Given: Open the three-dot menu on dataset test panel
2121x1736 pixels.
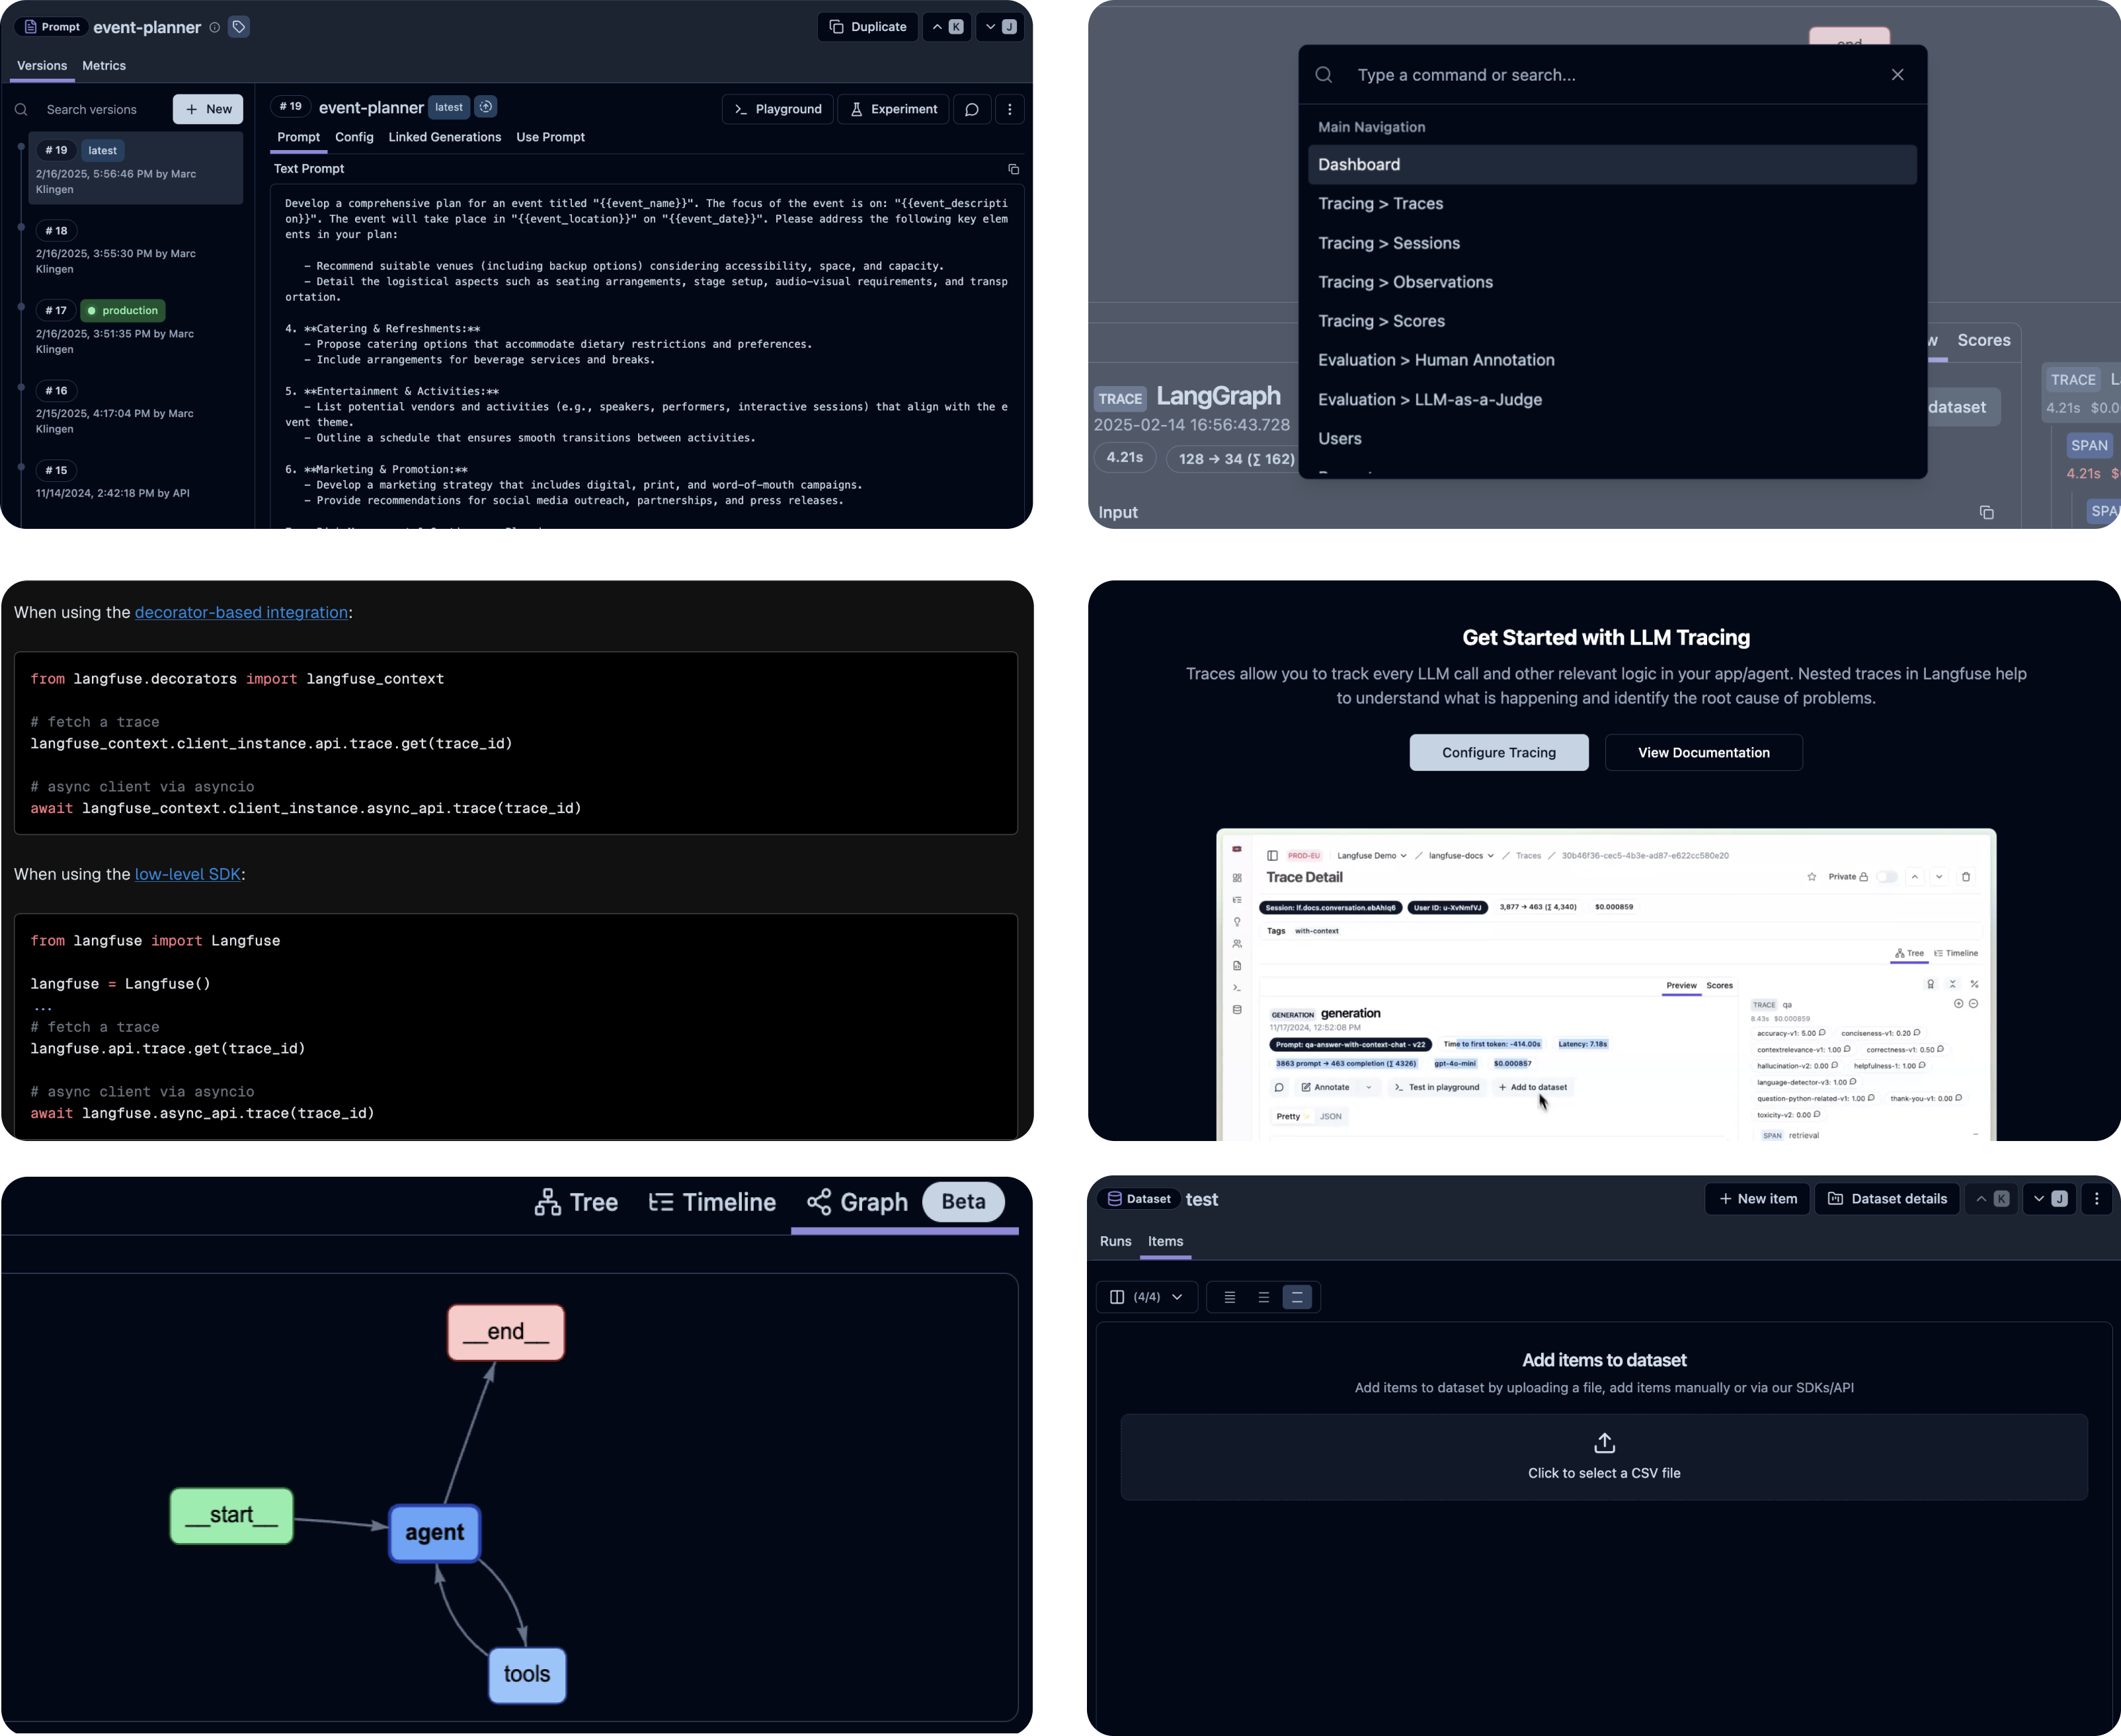Looking at the screenshot, I should pyautogui.click(x=2097, y=1199).
